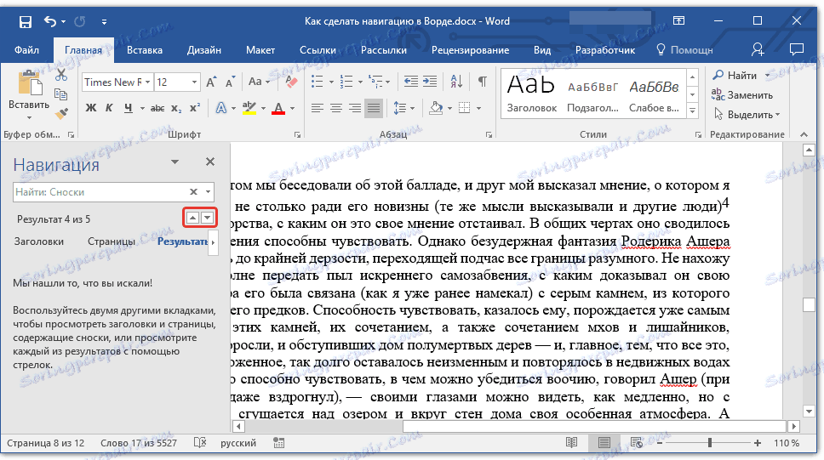Image resolution: width=824 pixels, height=460 pixels.
Task: Click the Cut scissors icon
Action: (x=61, y=77)
